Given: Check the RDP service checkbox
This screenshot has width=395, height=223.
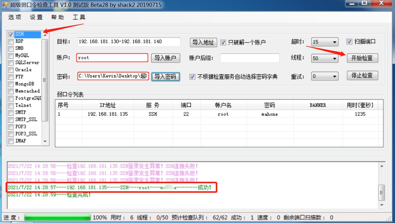Looking at the screenshot, I should [11, 42].
